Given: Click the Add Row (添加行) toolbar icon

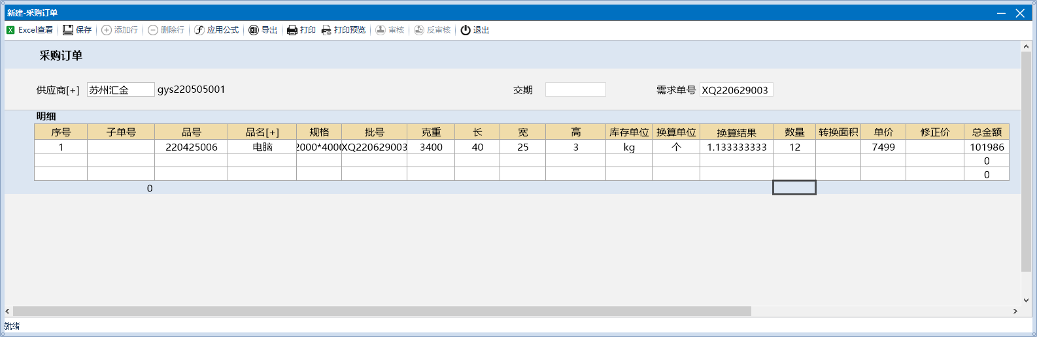Looking at the screenshot, I should click(x=107, y=30).
